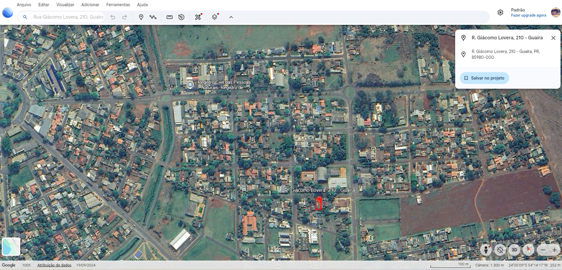The width and height of the screenshot is (562, 270).
Task: Toggle the map style thumbnail
Action: point(11,246)
